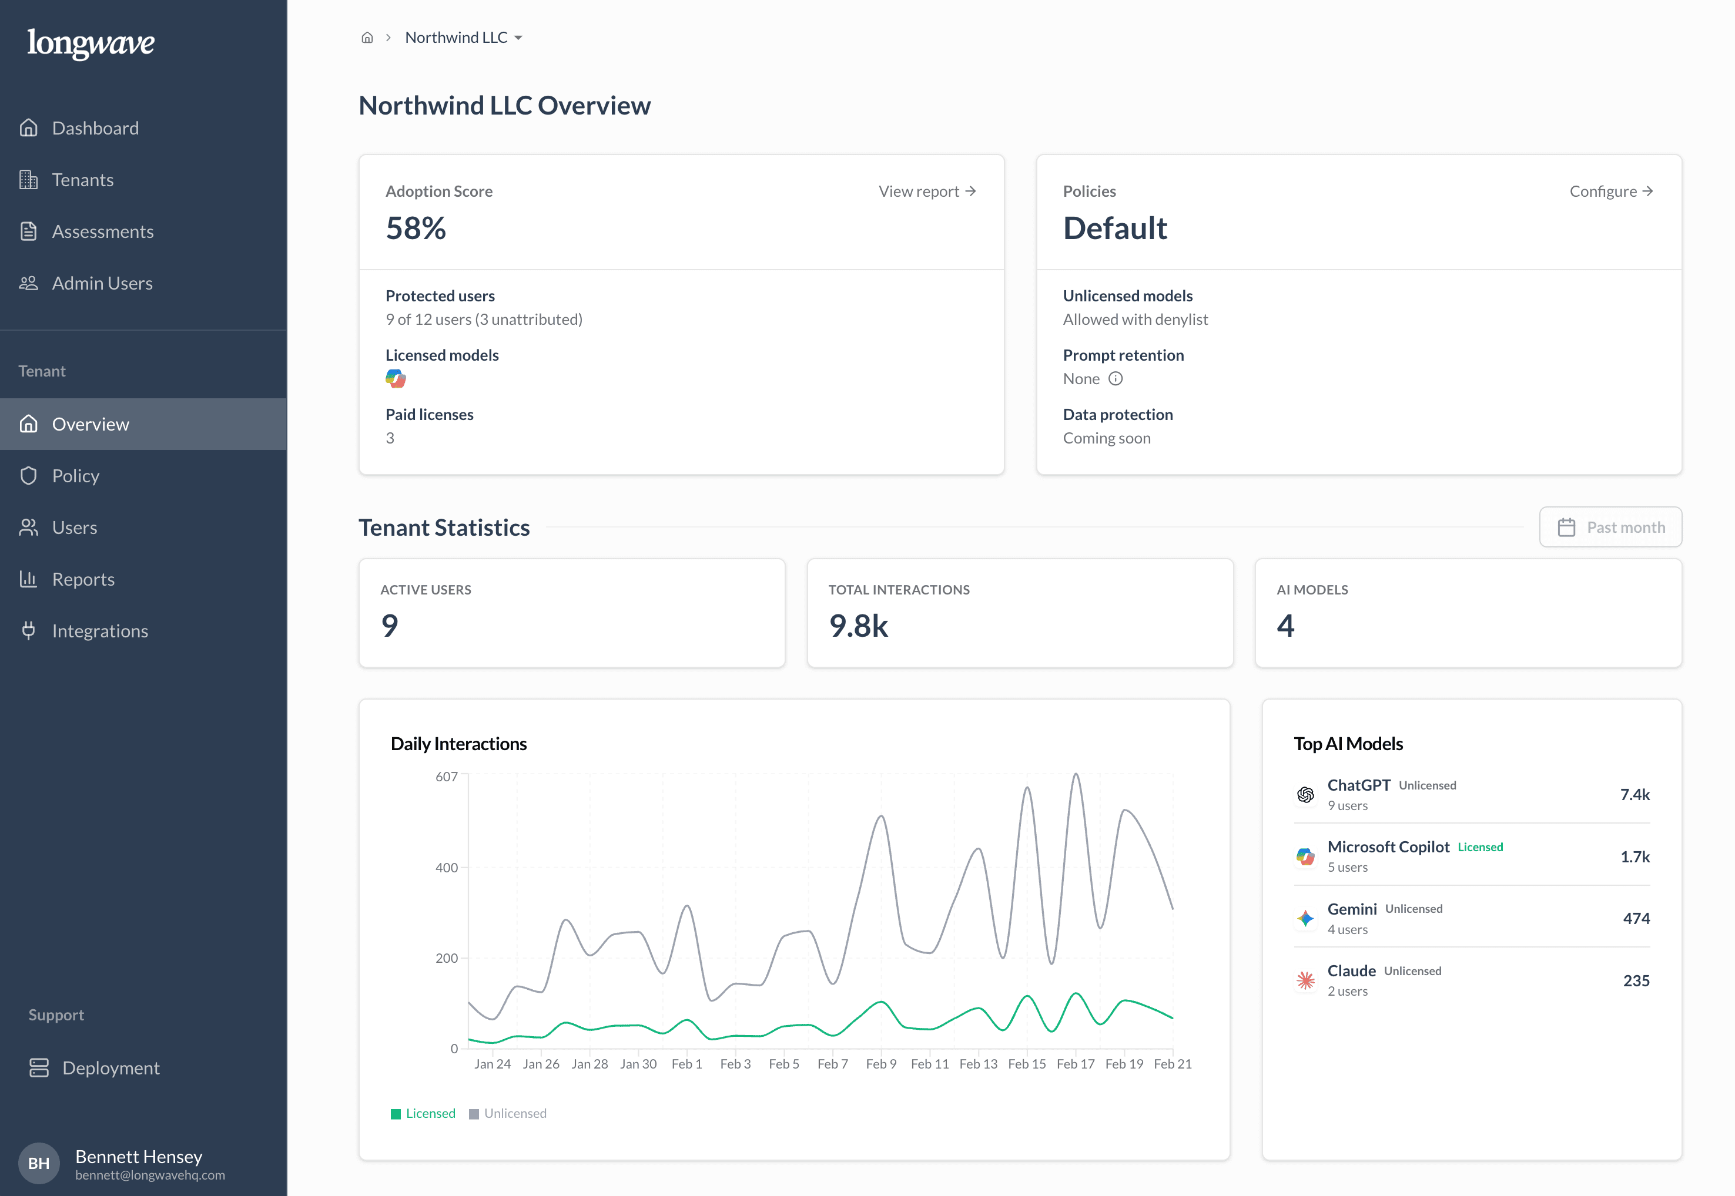Viewport: 1735px width, 1196px height.
Task: Click the Assessments document icon
Action: [28, 231]
